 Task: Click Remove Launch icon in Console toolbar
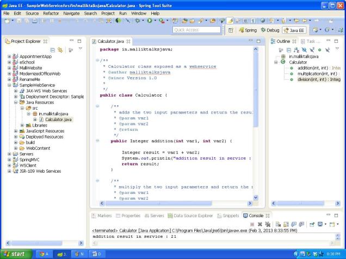pos(259,224)
